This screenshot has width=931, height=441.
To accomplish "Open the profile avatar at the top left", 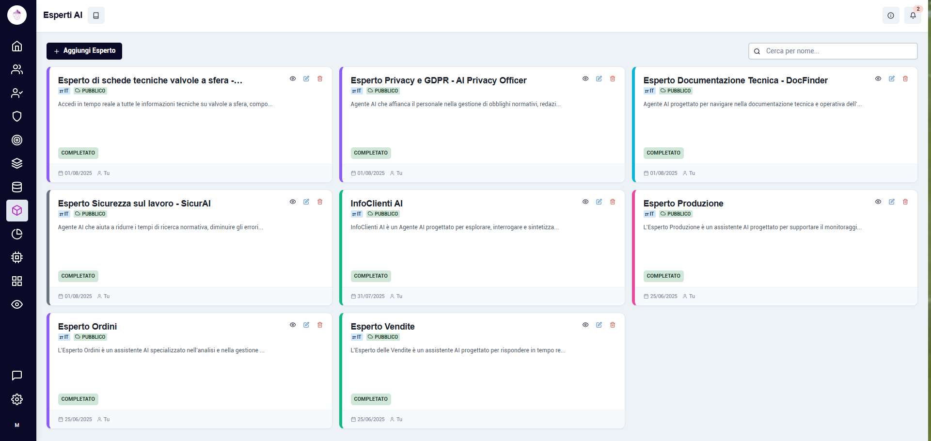I will [17, 15].
